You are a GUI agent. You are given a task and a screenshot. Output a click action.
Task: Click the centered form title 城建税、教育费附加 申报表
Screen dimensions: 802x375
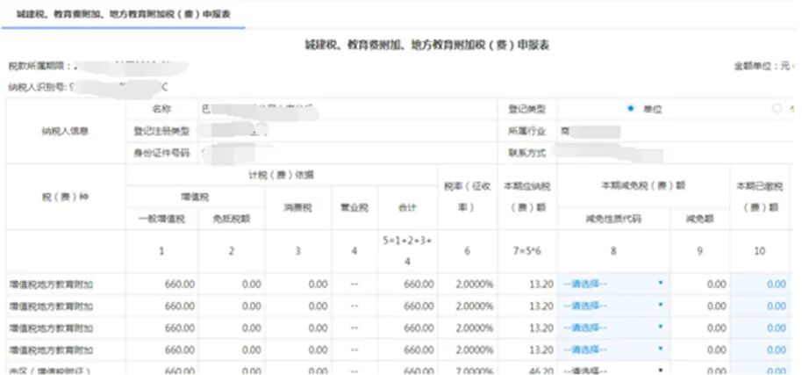[427, 46]
